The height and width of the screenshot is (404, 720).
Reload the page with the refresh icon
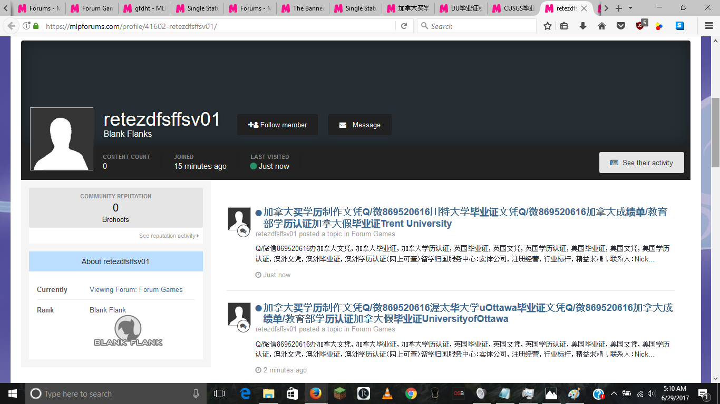tap(404, 26)
